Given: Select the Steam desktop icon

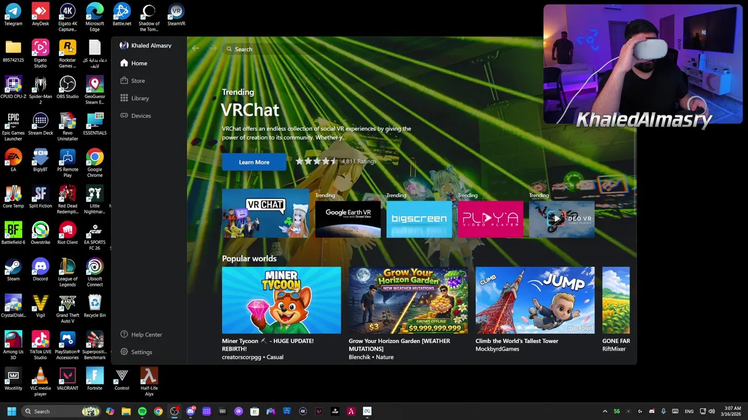Looking at the screenshot, I should [x=13, y=270].
